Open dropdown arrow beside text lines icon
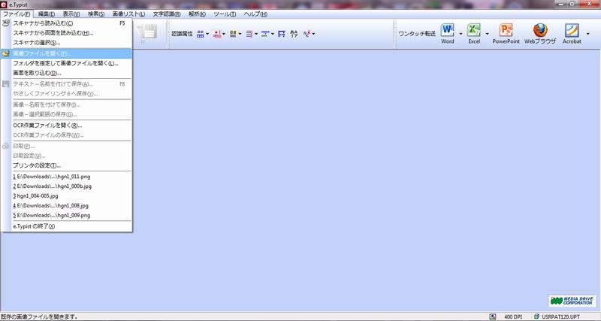 256,34
